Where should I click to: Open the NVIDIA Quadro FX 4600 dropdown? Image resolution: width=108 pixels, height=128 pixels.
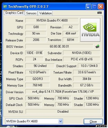pos(34,121)
